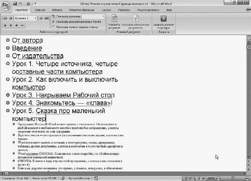Demote heading to body text icon
The image size is (251, 181).
(x=46, y=18)
